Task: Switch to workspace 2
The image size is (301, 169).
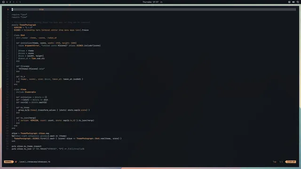Action: [10, 2]
